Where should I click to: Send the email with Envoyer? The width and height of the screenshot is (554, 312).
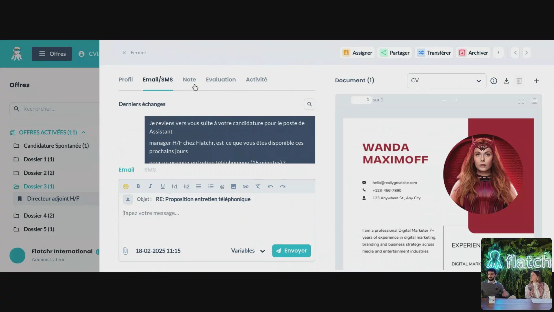(291, 251)
